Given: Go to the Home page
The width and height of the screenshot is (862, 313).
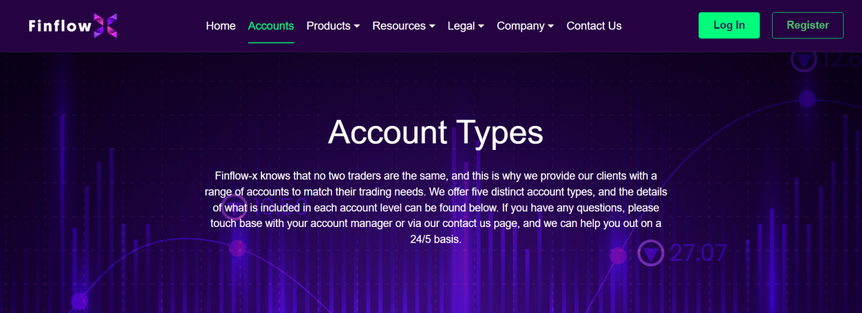Looking at the screenshot, I should [x=220, y=26].
